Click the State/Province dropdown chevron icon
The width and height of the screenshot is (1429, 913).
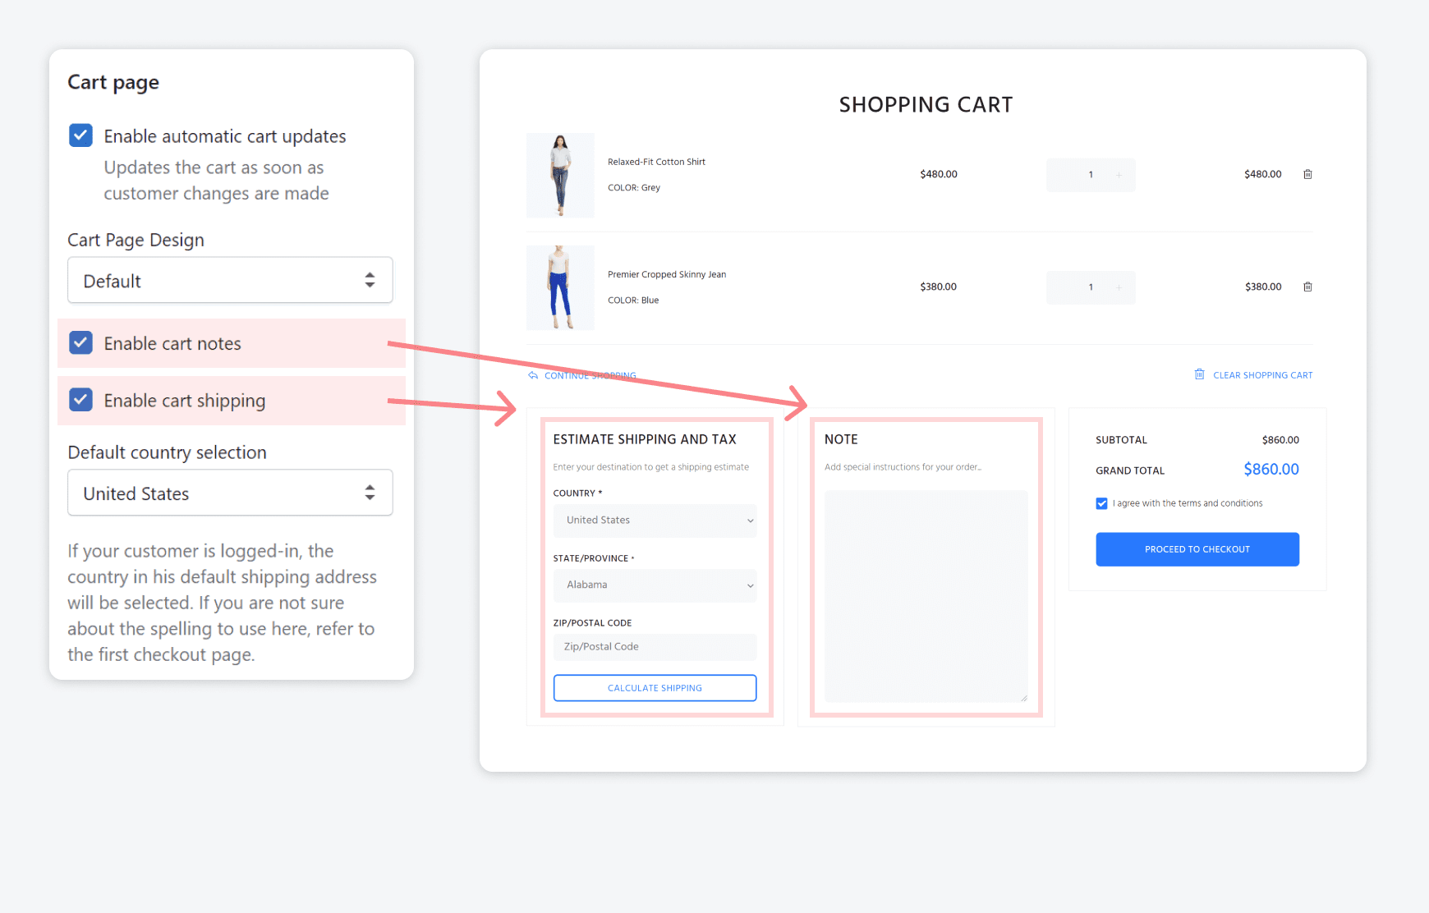pyautogui.click(x=748, y=585)
